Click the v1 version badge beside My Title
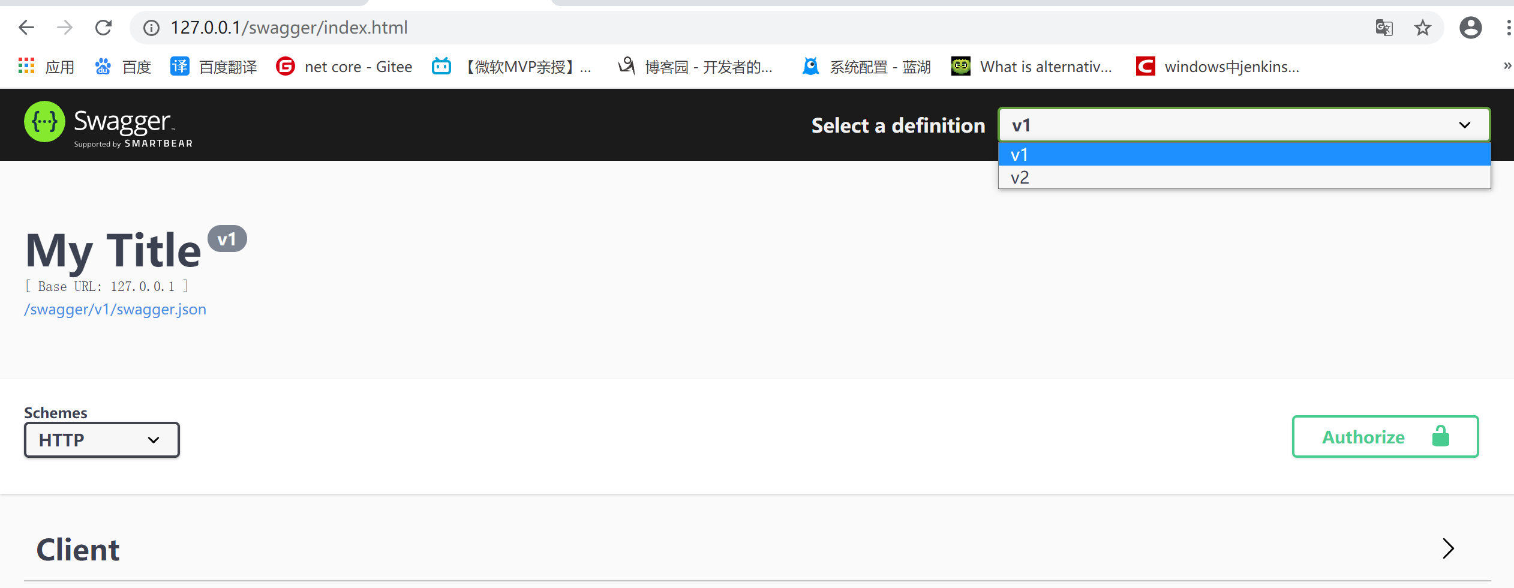The image size is (1514, 588). 227,239
